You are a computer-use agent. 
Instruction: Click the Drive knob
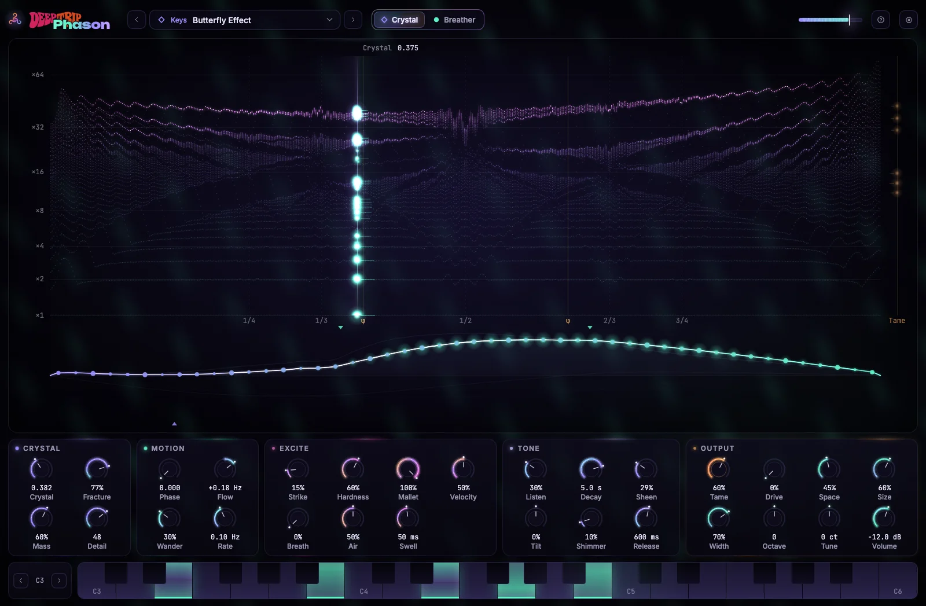point(774,469)
